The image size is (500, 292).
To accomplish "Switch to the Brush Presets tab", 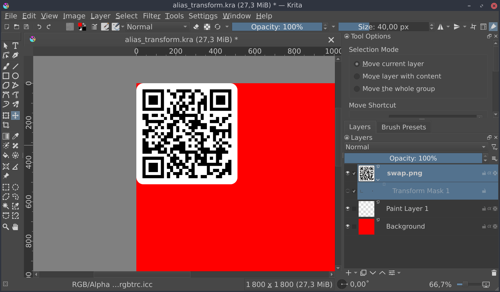I will coord(403,127).
